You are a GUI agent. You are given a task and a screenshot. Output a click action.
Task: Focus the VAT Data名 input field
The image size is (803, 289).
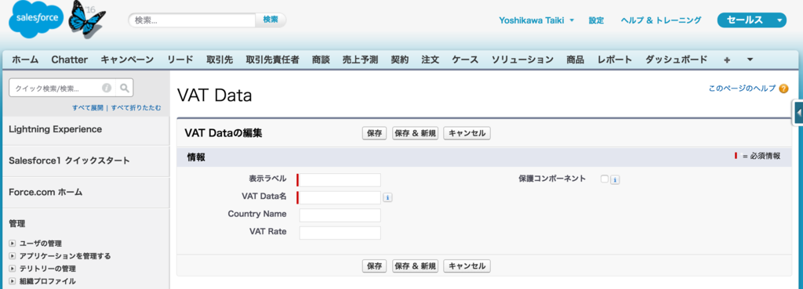pos(340,197)
